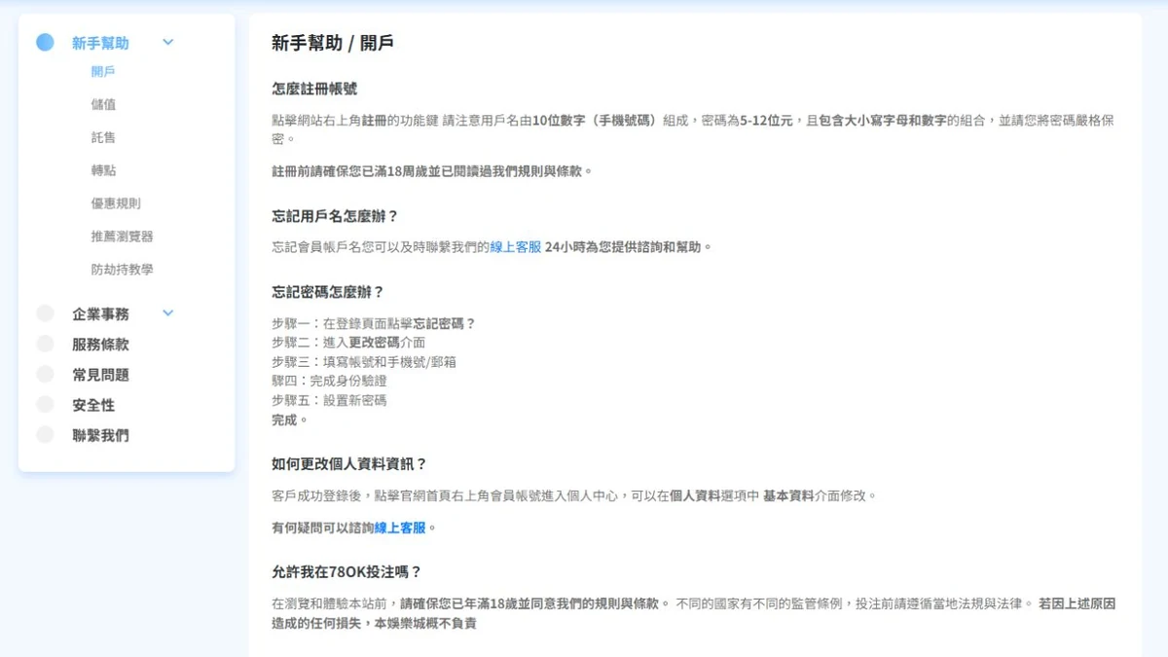
Task: Click the grey circle beside 聯繫我們
Action: point(45,435)
